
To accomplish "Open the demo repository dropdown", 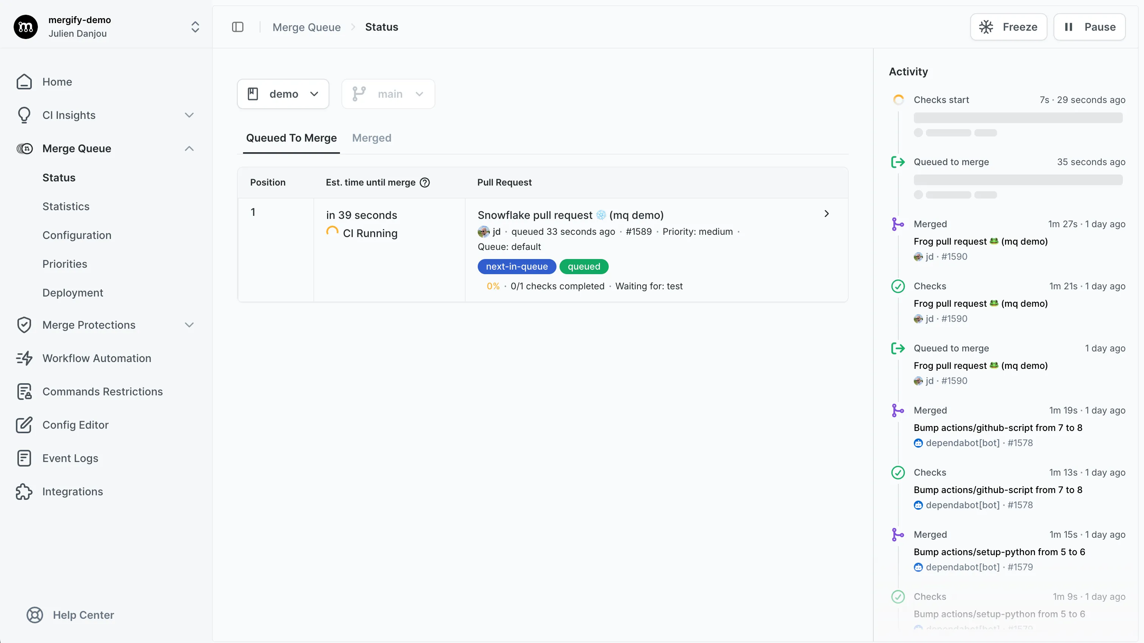I will click(283, 94).
